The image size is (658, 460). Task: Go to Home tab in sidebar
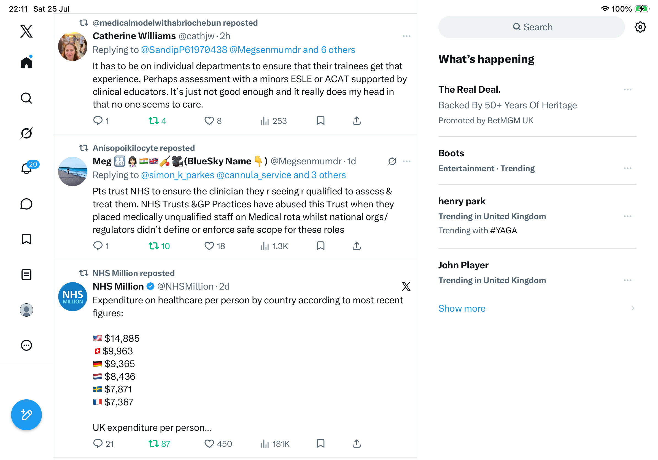(x=26, y=62)
